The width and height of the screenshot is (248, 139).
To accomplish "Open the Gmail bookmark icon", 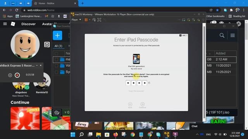I will point(46,16).
